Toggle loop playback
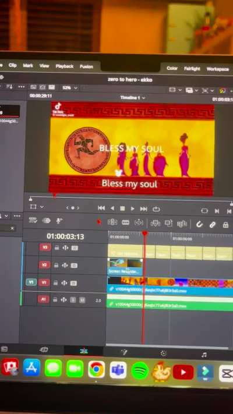Screen dimensions: 233x414 [x=156, y=209]
